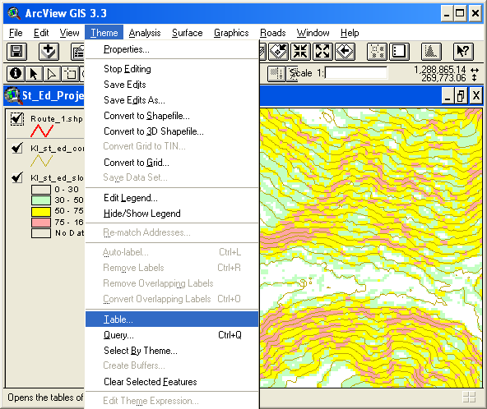487x409 pixels.
Task: Select the Pointer tool
Action: [34, 74]
